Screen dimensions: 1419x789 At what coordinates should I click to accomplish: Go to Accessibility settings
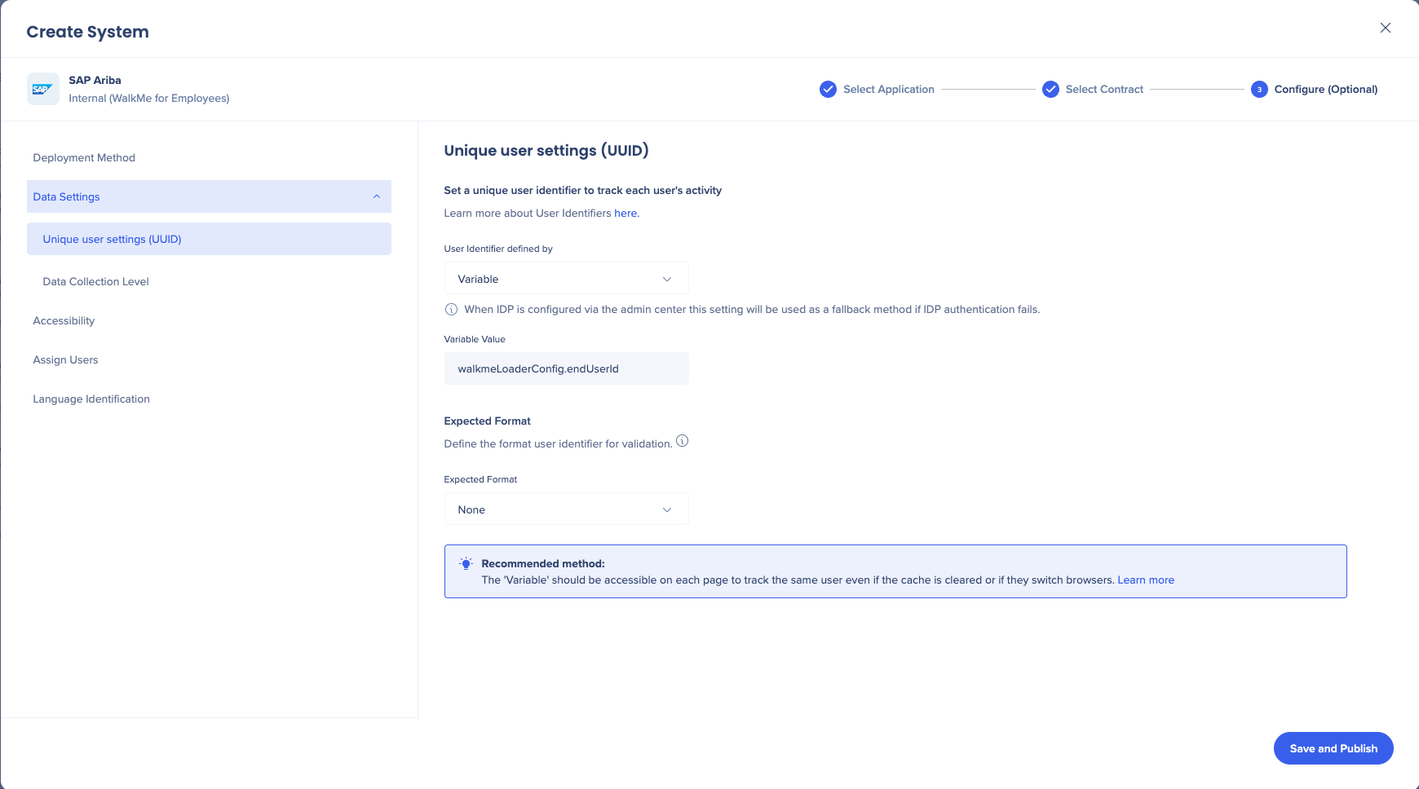pyautogui.click(x=64, y=321)
